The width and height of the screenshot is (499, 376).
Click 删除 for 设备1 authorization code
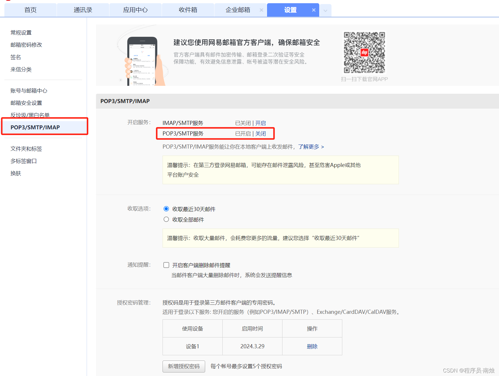coord(312,347)
